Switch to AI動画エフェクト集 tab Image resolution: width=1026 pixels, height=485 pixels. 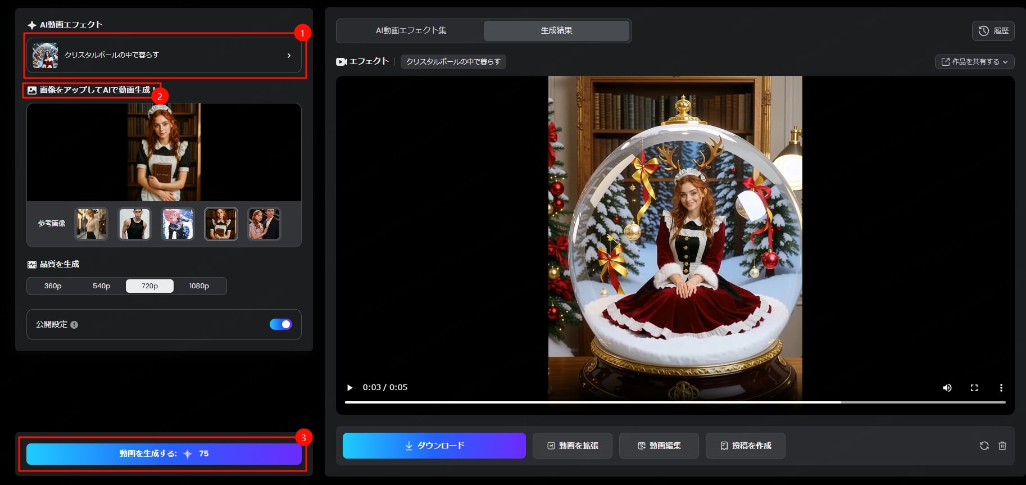[411, 30]
